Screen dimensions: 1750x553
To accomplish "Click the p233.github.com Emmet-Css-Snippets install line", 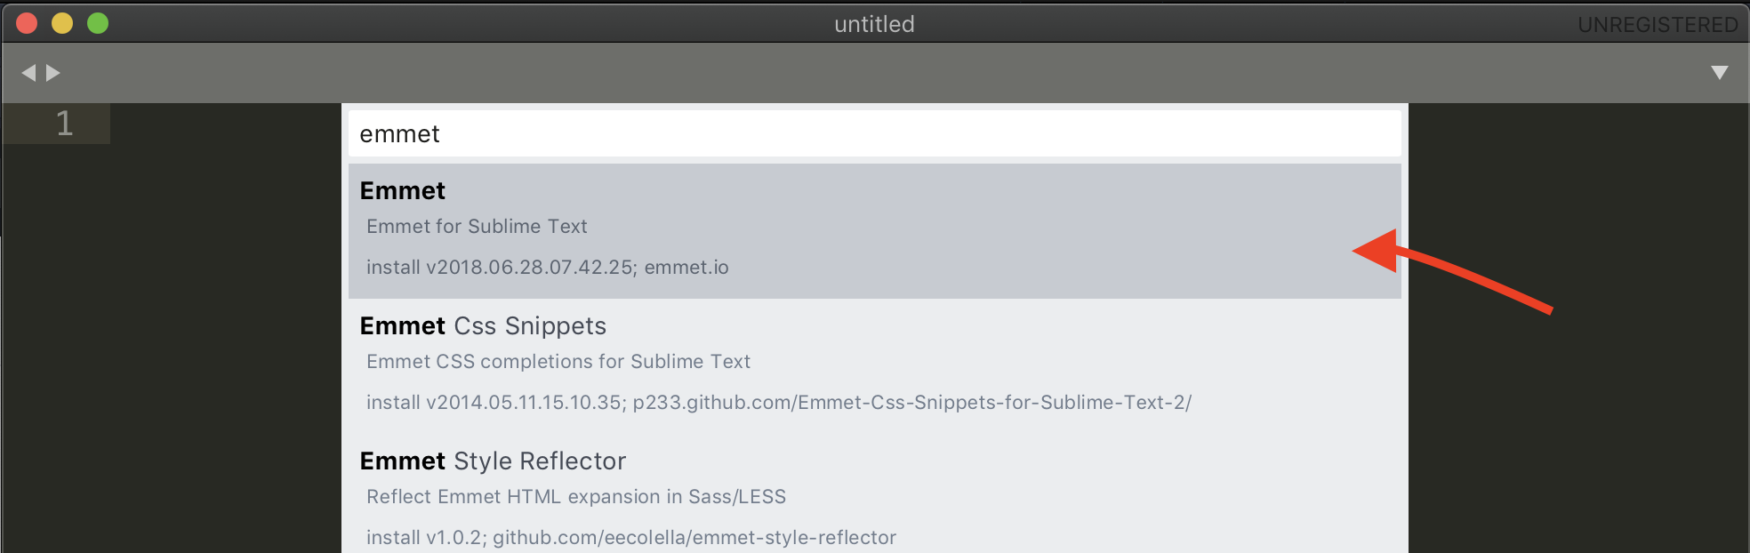I will coord(778,403).
